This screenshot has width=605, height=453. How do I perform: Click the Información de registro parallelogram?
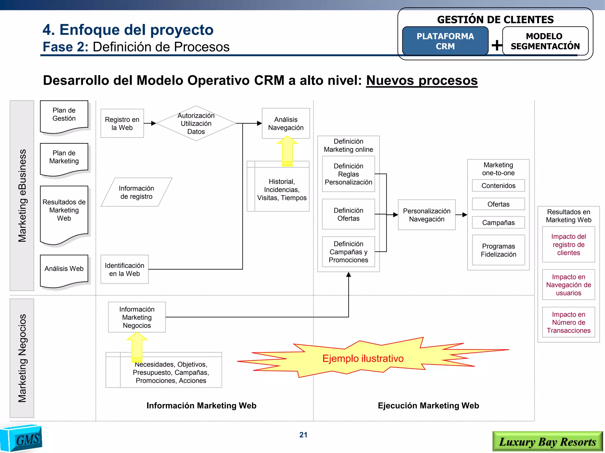coord(136,192)
